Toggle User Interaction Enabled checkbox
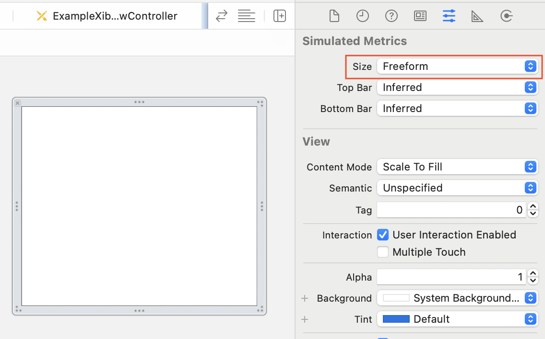This screenshot has width=545, height=339. [383, 235]
